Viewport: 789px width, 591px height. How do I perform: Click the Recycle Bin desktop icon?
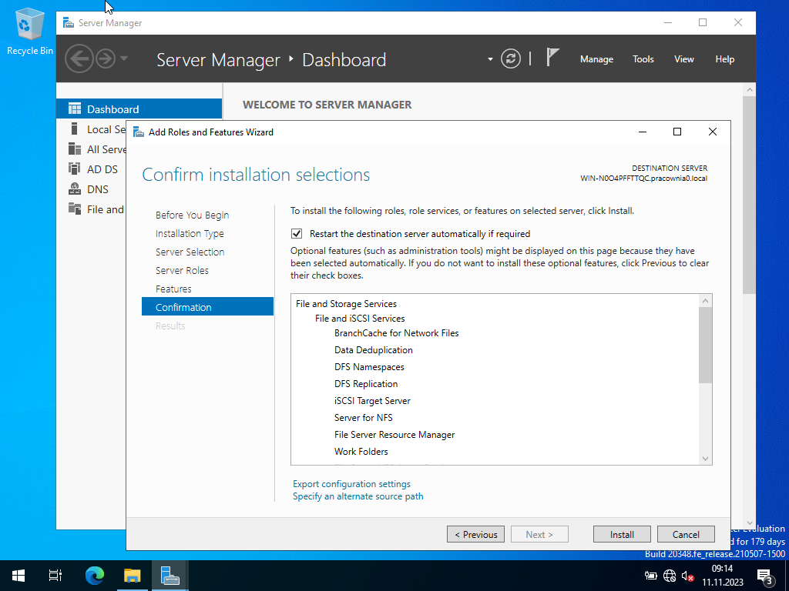[30, 27]
